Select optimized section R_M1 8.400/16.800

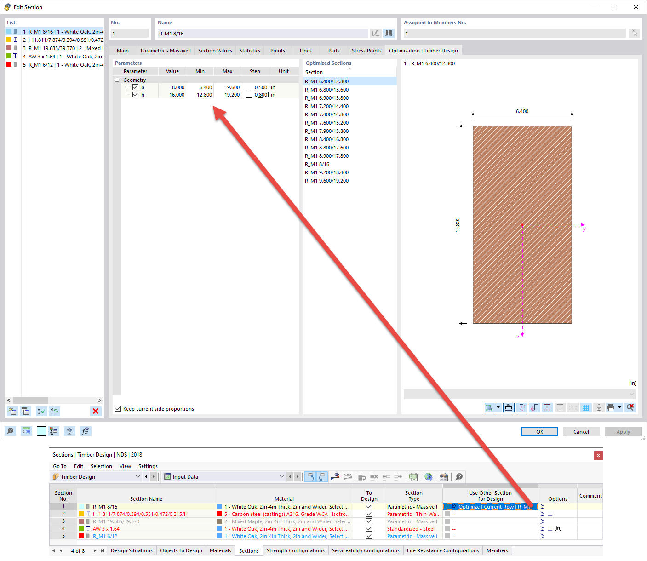point(349,139)
